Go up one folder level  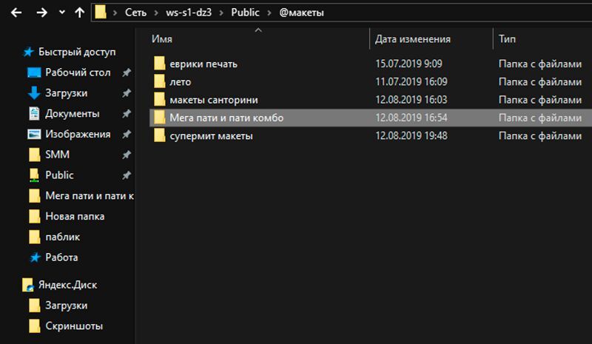[x=78, y=13]
